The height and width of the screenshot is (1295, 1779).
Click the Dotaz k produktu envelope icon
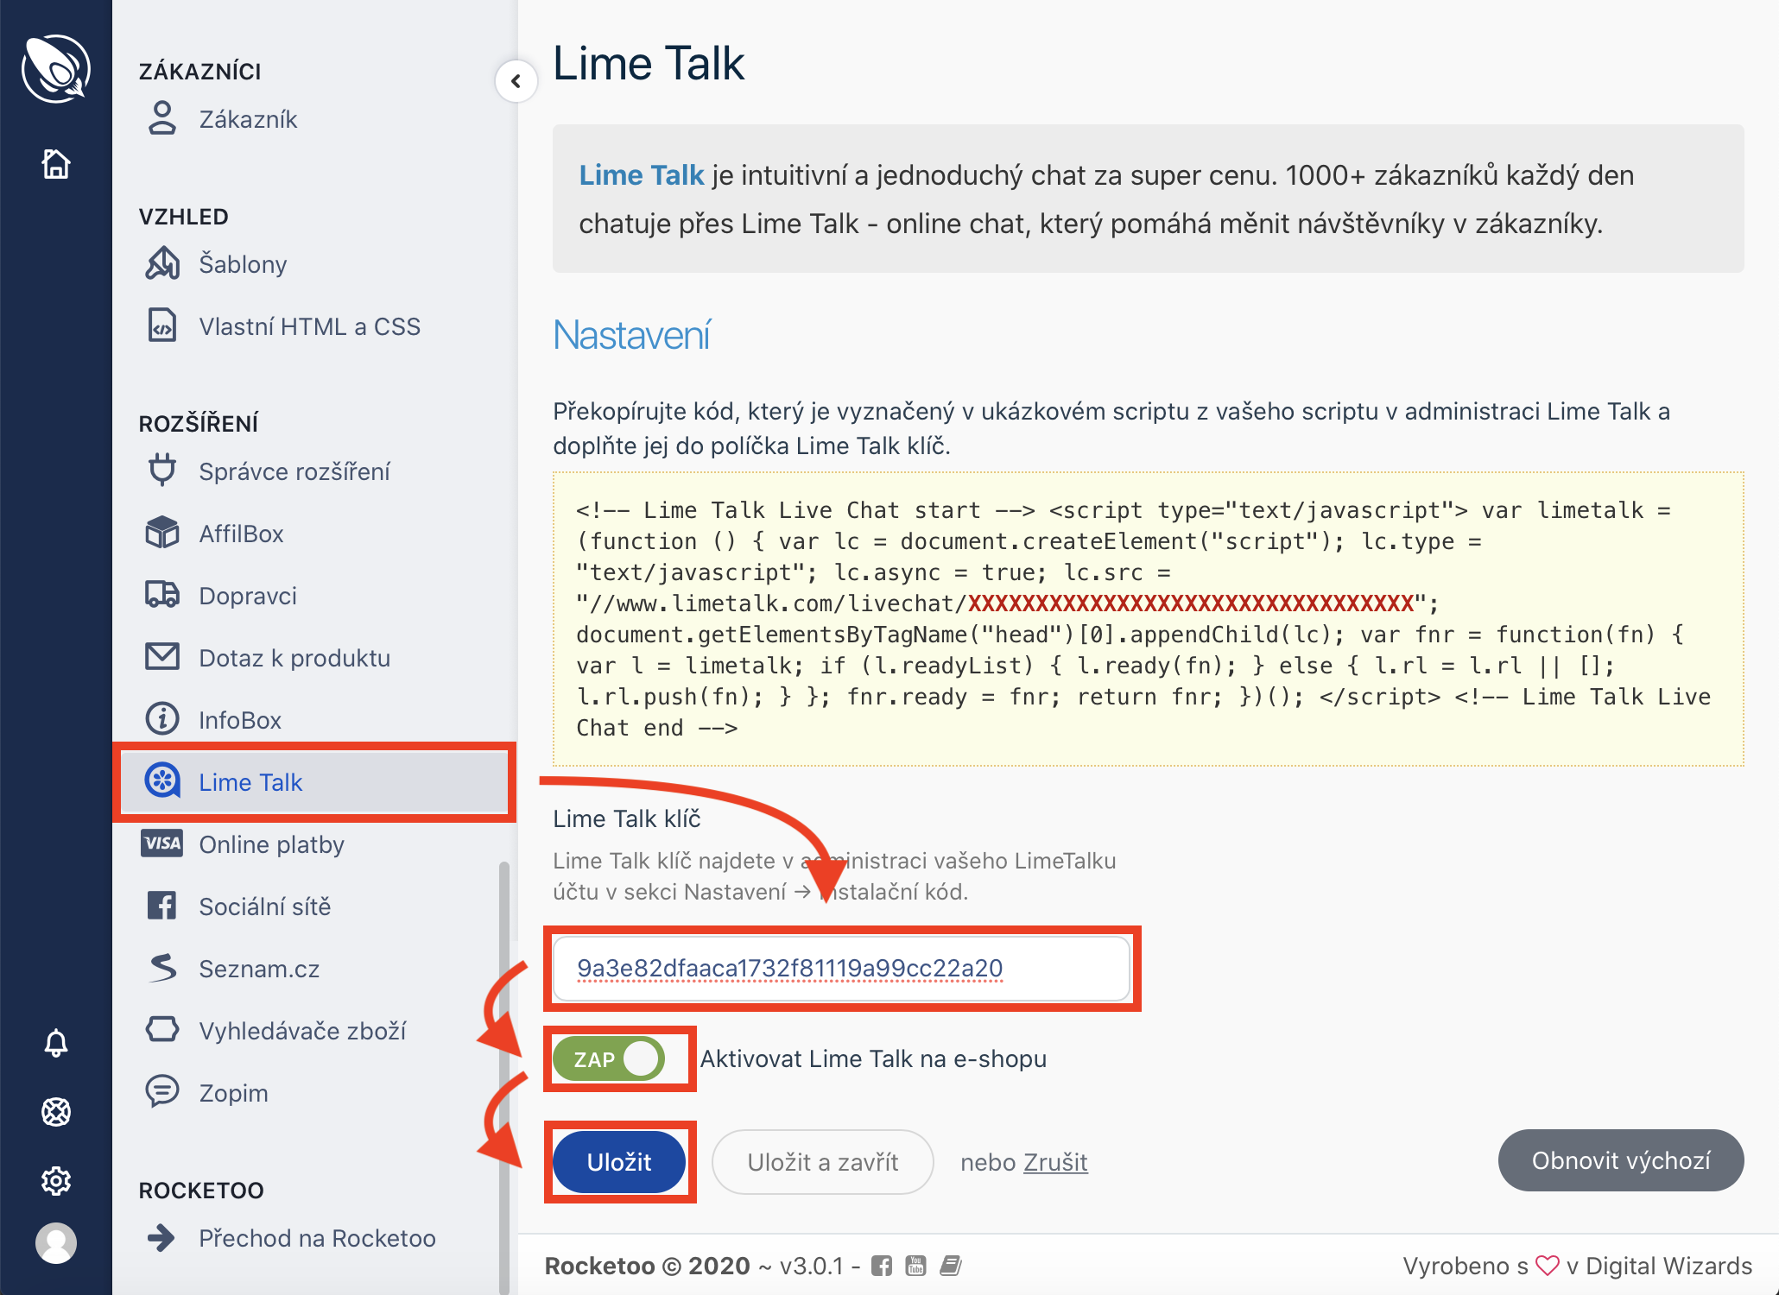pyautogui.click(x=162, y=657)
